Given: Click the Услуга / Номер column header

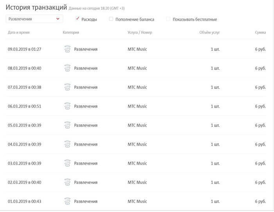Looking at the screenshot, I should (x=140, y=32).
